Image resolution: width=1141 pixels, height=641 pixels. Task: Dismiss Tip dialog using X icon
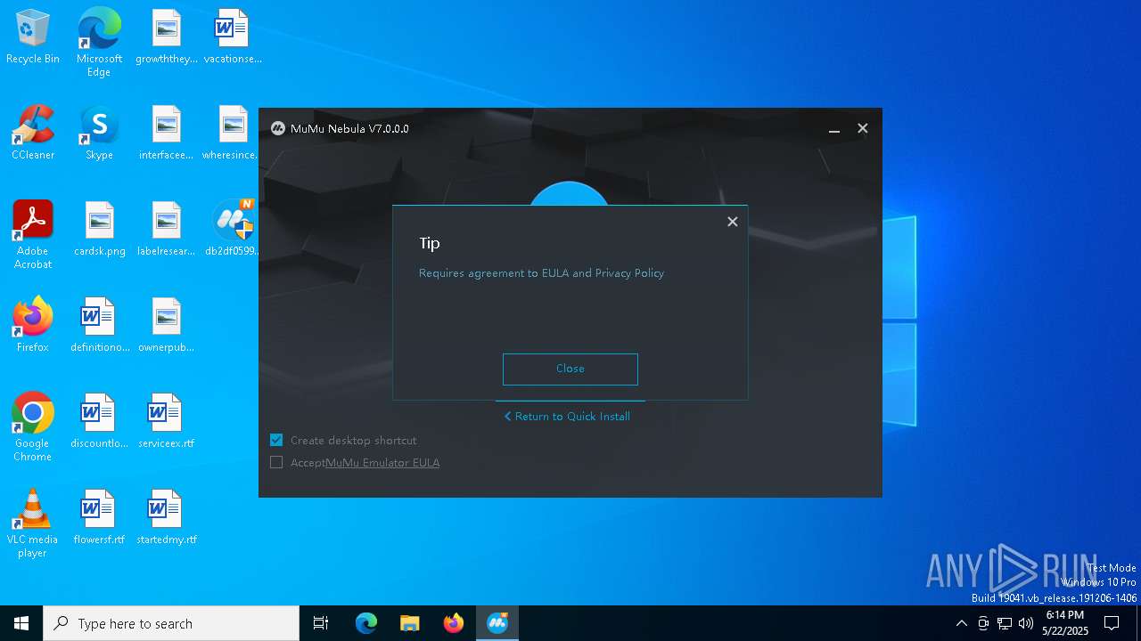733,222
